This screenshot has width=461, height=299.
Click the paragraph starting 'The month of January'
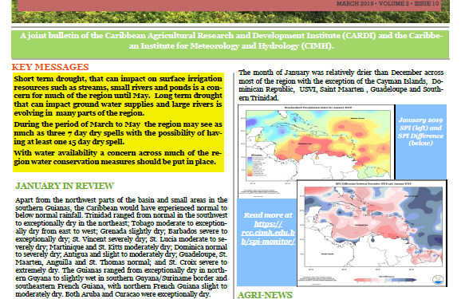pyautogui.click(x=341, y=85)
